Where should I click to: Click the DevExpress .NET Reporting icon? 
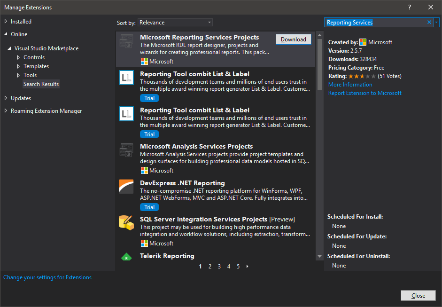pos(126,187)
